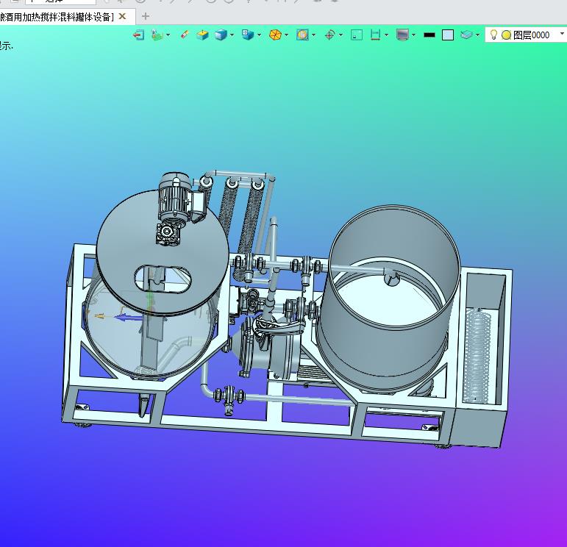
Task: Click the layer plane stack icon
Action: point(466,35)
